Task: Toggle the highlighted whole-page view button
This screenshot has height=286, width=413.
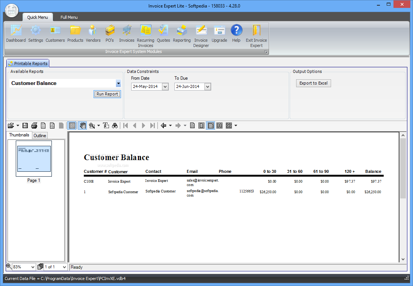Action: coord(210,126)
